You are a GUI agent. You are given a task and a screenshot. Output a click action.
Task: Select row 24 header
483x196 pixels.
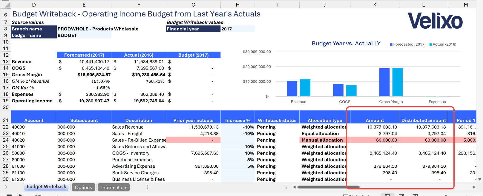[5, 140]
